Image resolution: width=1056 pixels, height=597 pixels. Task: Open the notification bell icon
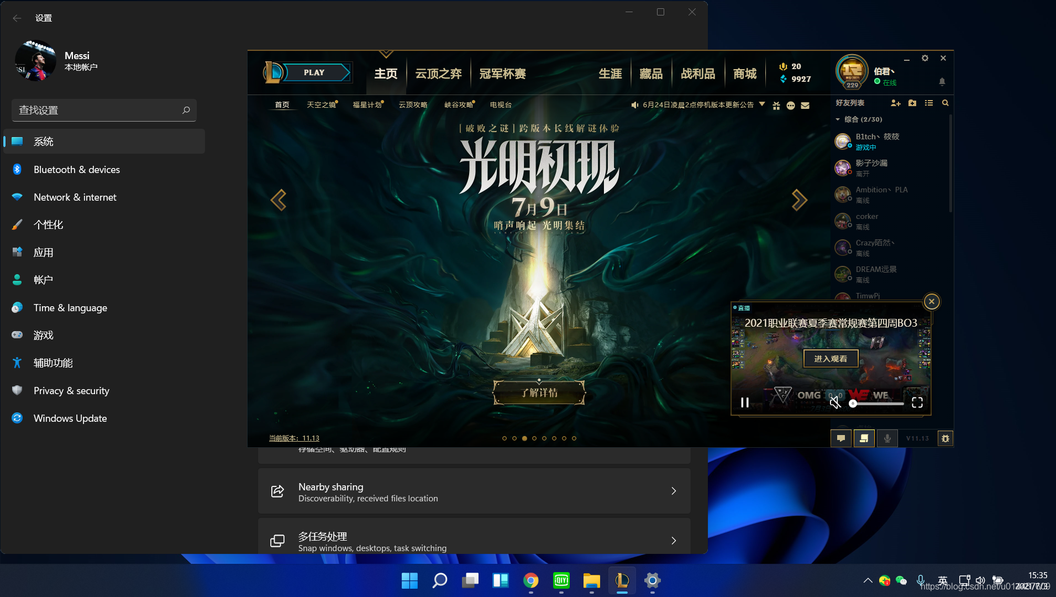pyautogui.click(x=942, y=81)
